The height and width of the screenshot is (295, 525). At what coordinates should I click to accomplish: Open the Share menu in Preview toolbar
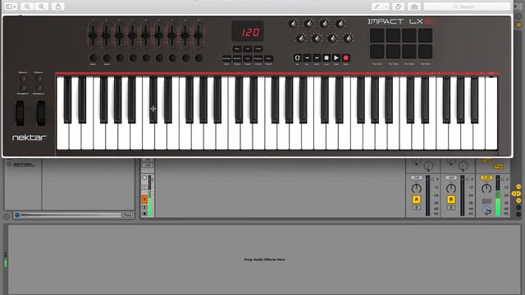tap(58, 7)
